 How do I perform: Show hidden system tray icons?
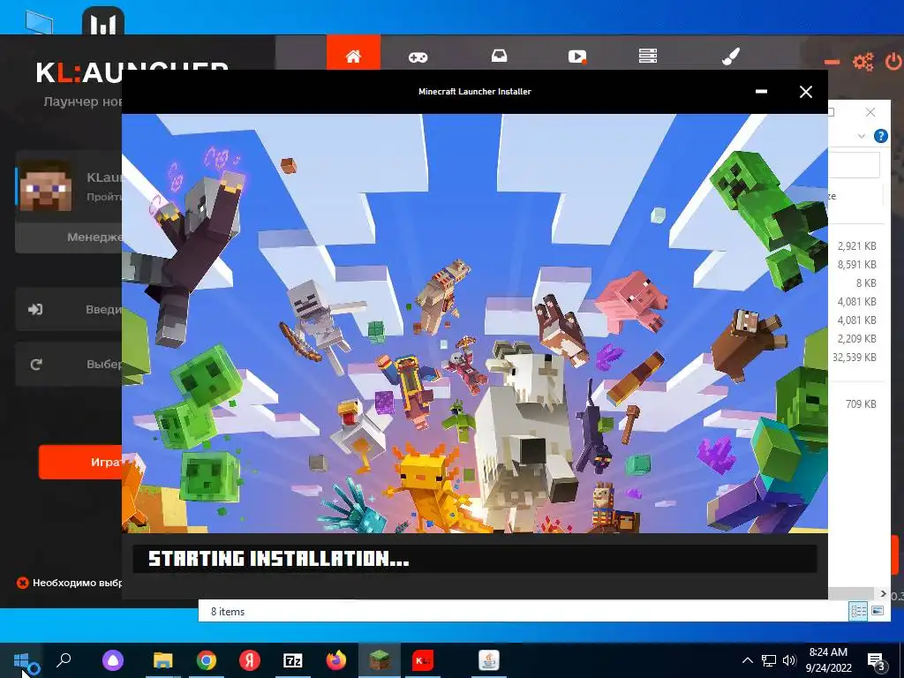747,660
